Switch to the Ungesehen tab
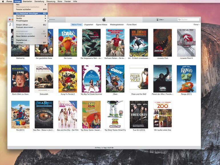 (x=89, y=25)
